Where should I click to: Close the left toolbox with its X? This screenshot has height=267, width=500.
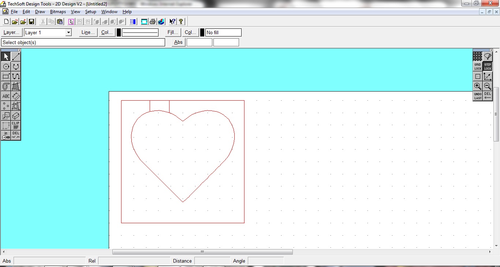point(19,50)
